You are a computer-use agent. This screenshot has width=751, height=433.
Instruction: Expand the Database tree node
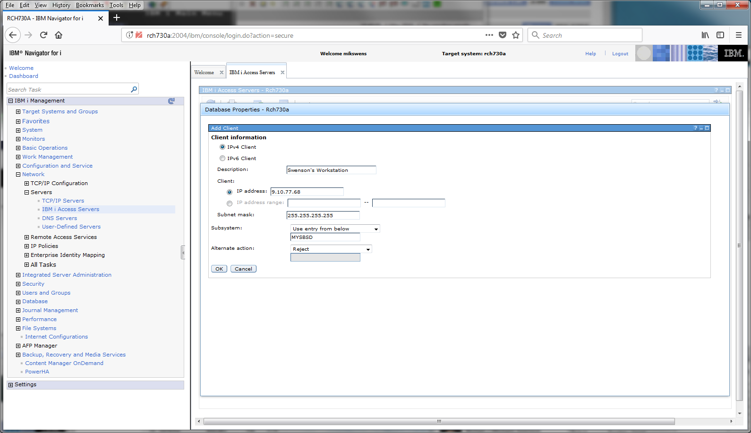point(18,302)
